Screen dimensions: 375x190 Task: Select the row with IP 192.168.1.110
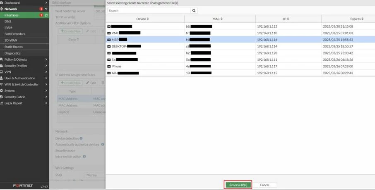coord(240,33)
